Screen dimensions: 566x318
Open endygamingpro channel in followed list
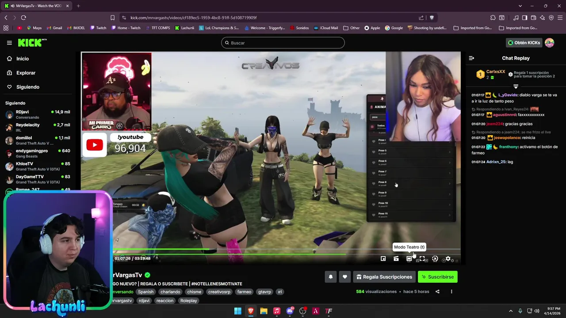point(38,153)
